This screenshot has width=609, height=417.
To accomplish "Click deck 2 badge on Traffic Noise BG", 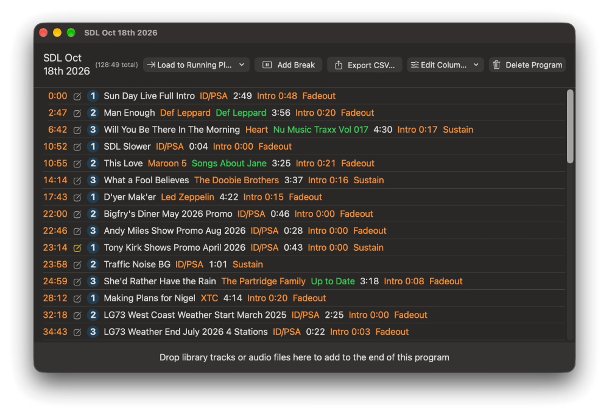I will tap(93, 264).
